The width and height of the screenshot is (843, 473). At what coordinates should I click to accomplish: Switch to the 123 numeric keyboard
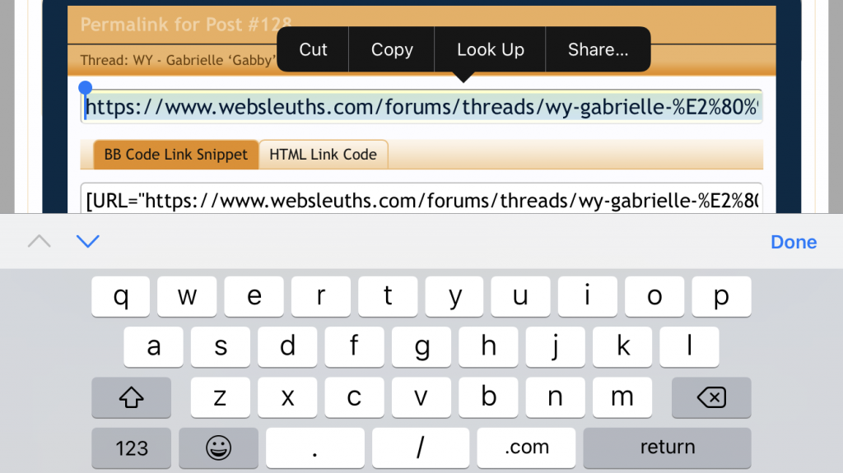[132, 447]
